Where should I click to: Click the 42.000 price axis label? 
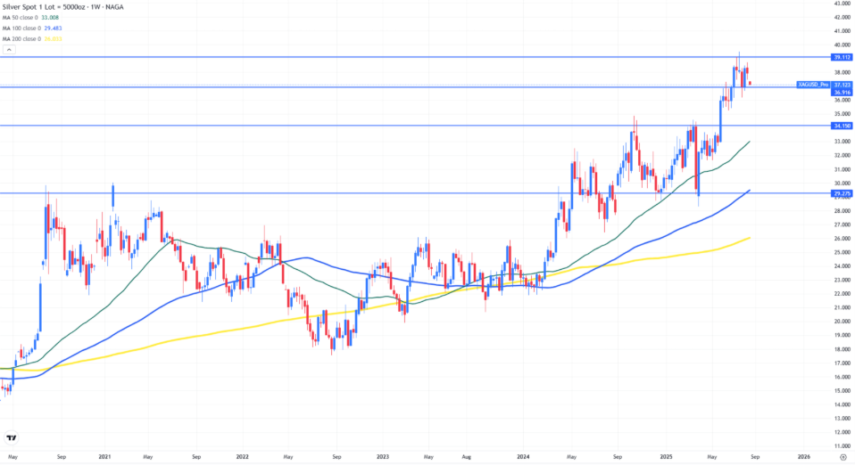coord(842,18)
